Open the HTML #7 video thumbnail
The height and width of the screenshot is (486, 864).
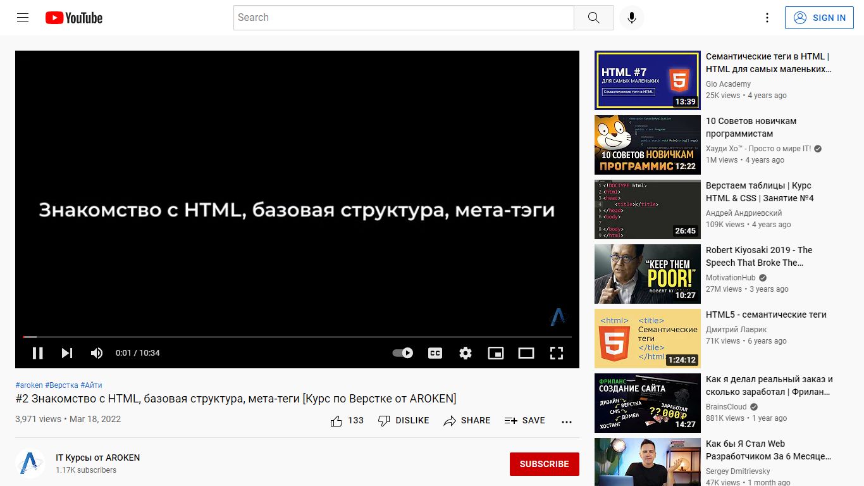click(648, 80)
